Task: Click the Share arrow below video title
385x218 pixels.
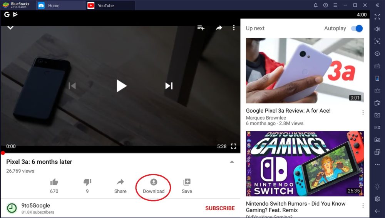Action: [x=120, y=182]
